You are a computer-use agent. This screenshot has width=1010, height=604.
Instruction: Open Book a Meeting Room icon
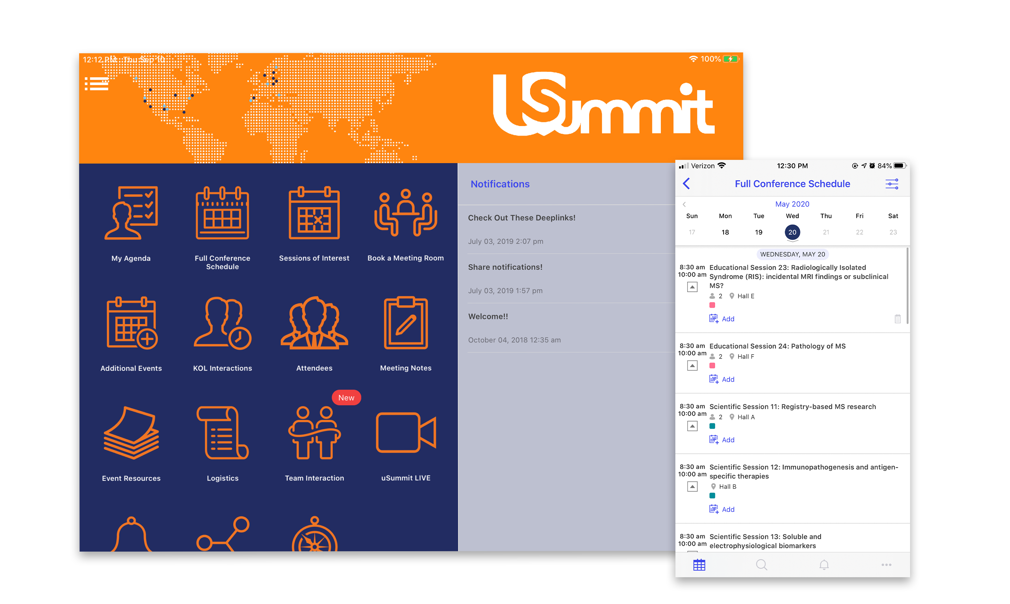pos(406,213)
